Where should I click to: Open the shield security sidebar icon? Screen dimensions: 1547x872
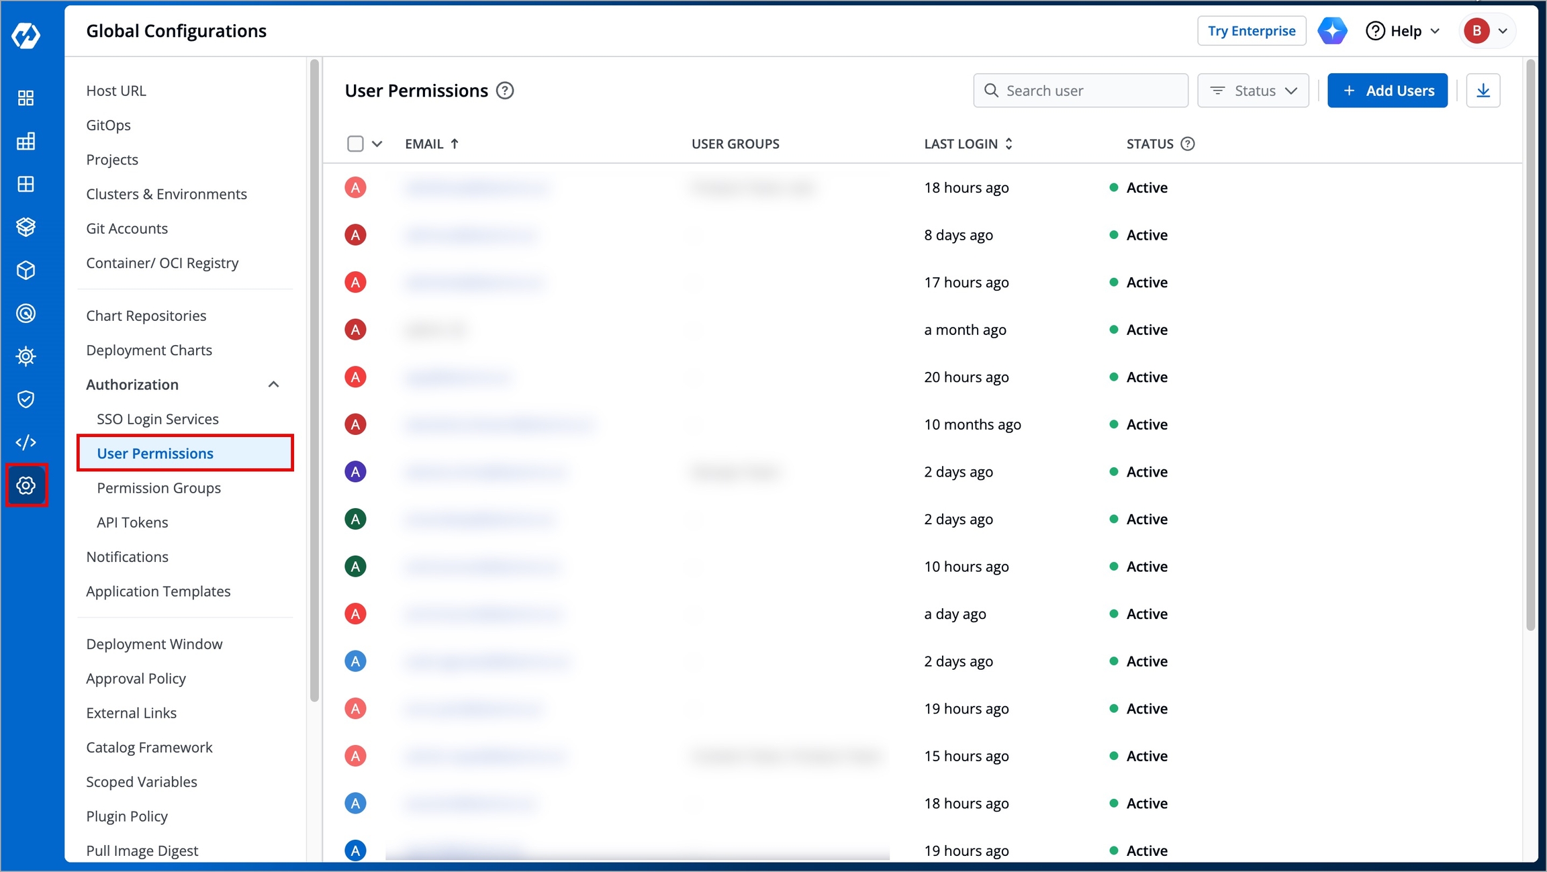tap(26, 399)
